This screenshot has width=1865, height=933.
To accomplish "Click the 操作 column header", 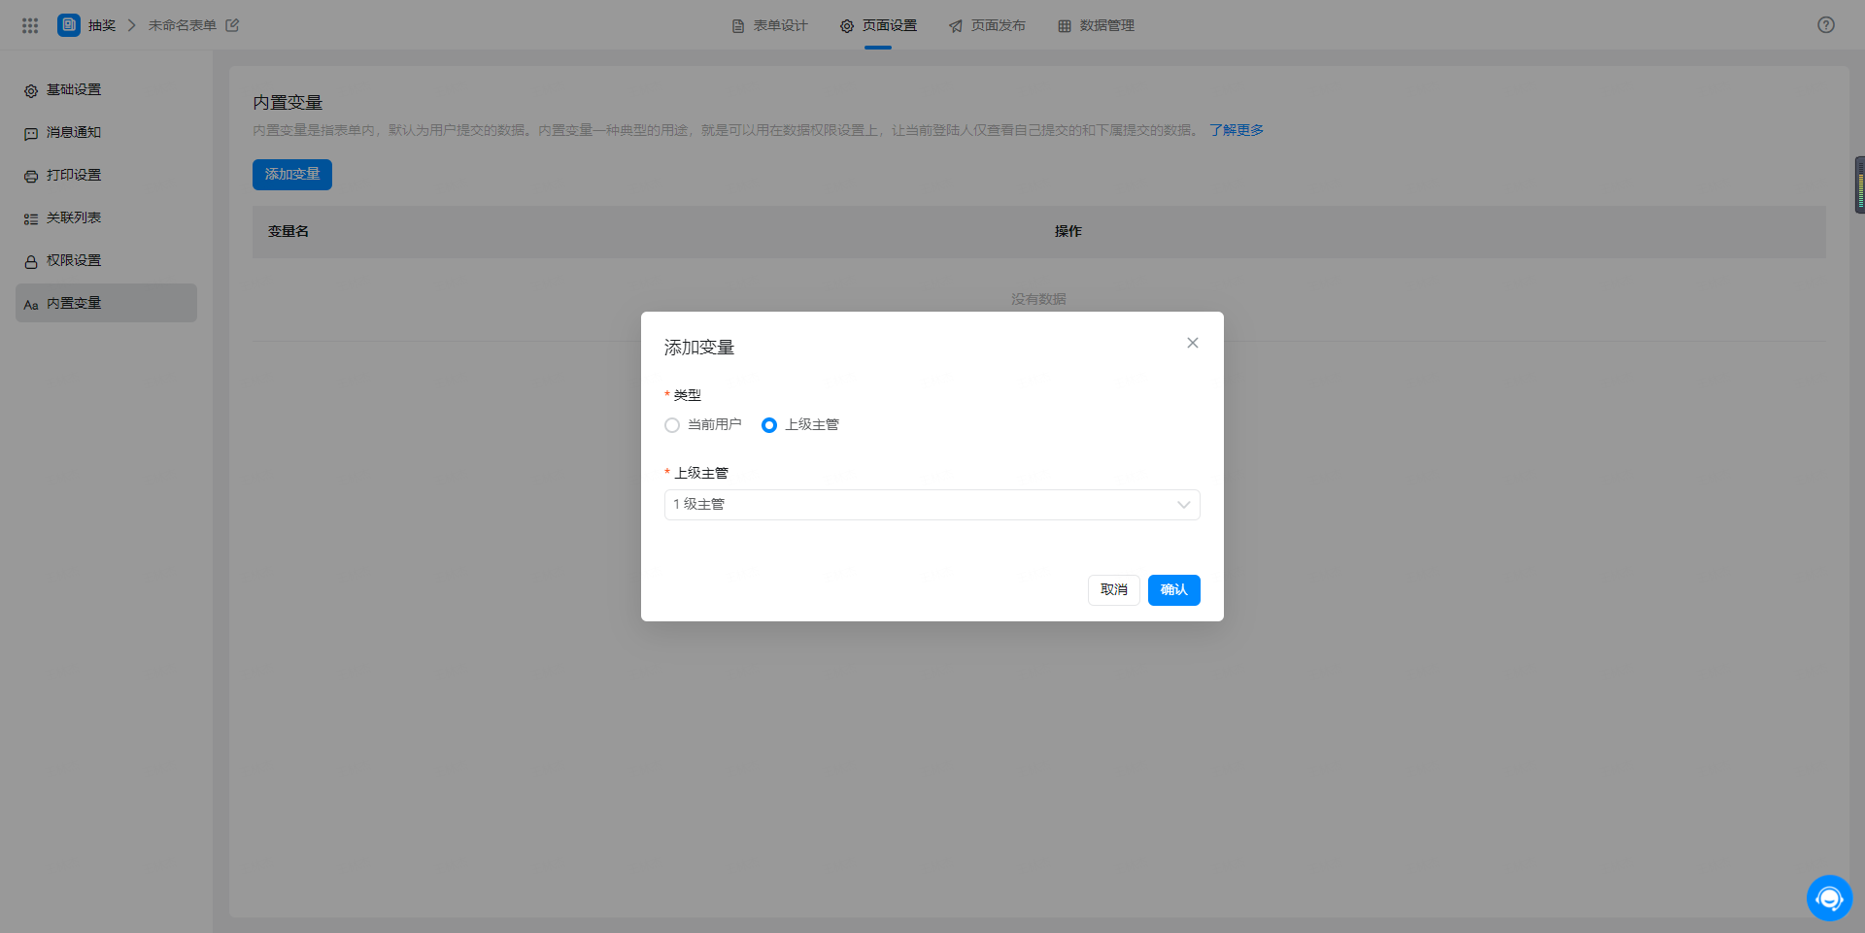I will click(x=1068, y=231).
